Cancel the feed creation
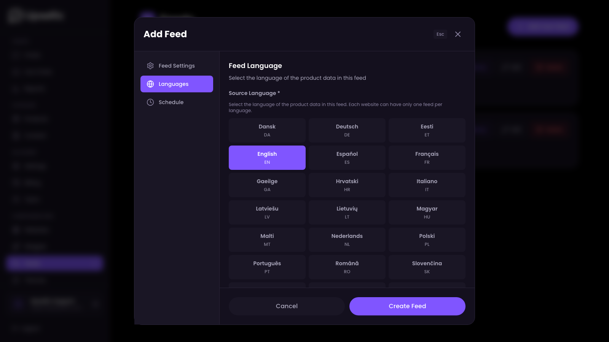Screen dimensions: 609x342 [287, 306]
